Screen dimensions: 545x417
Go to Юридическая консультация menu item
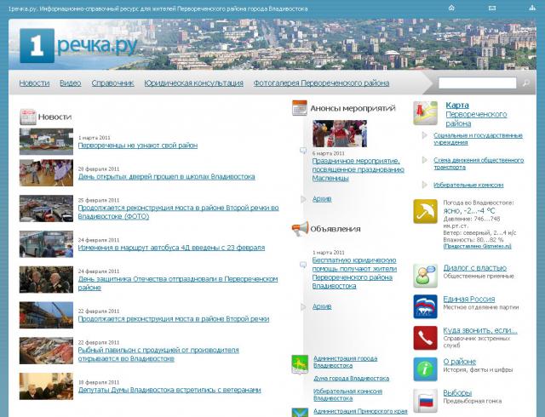193,83
